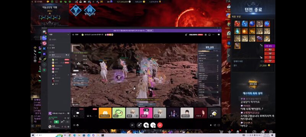Dismiss the purple banner with X
The image size is (306, 137).
point(219,31)
